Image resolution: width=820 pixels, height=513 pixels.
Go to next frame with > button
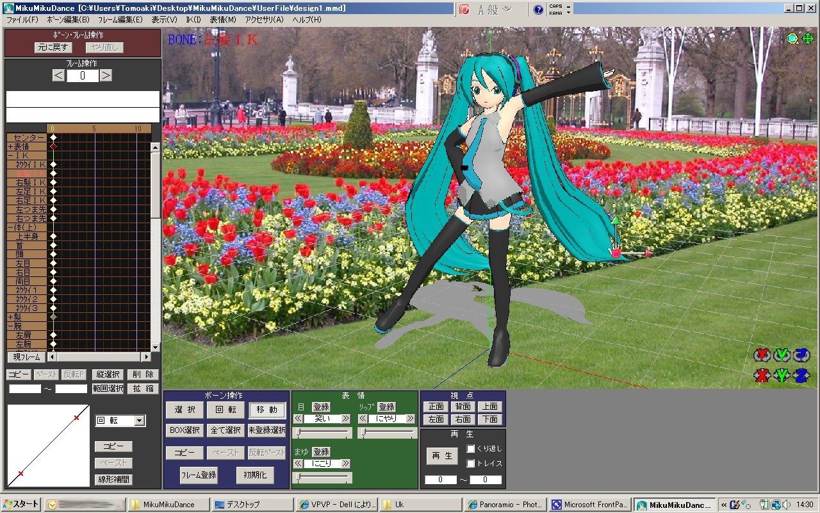pos(106,76)
